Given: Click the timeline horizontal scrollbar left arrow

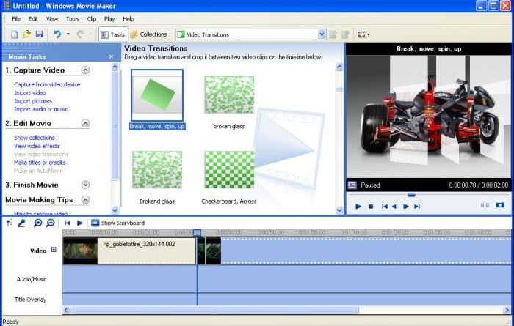Looking at the screenshot, I should point(66,310).
